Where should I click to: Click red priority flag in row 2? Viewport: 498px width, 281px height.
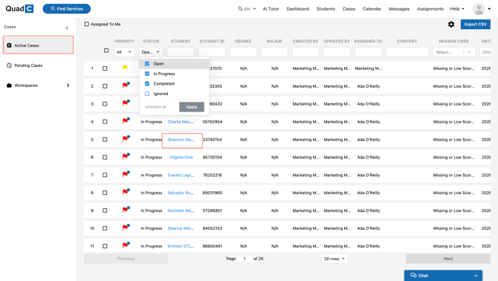(x=126, y=85)
